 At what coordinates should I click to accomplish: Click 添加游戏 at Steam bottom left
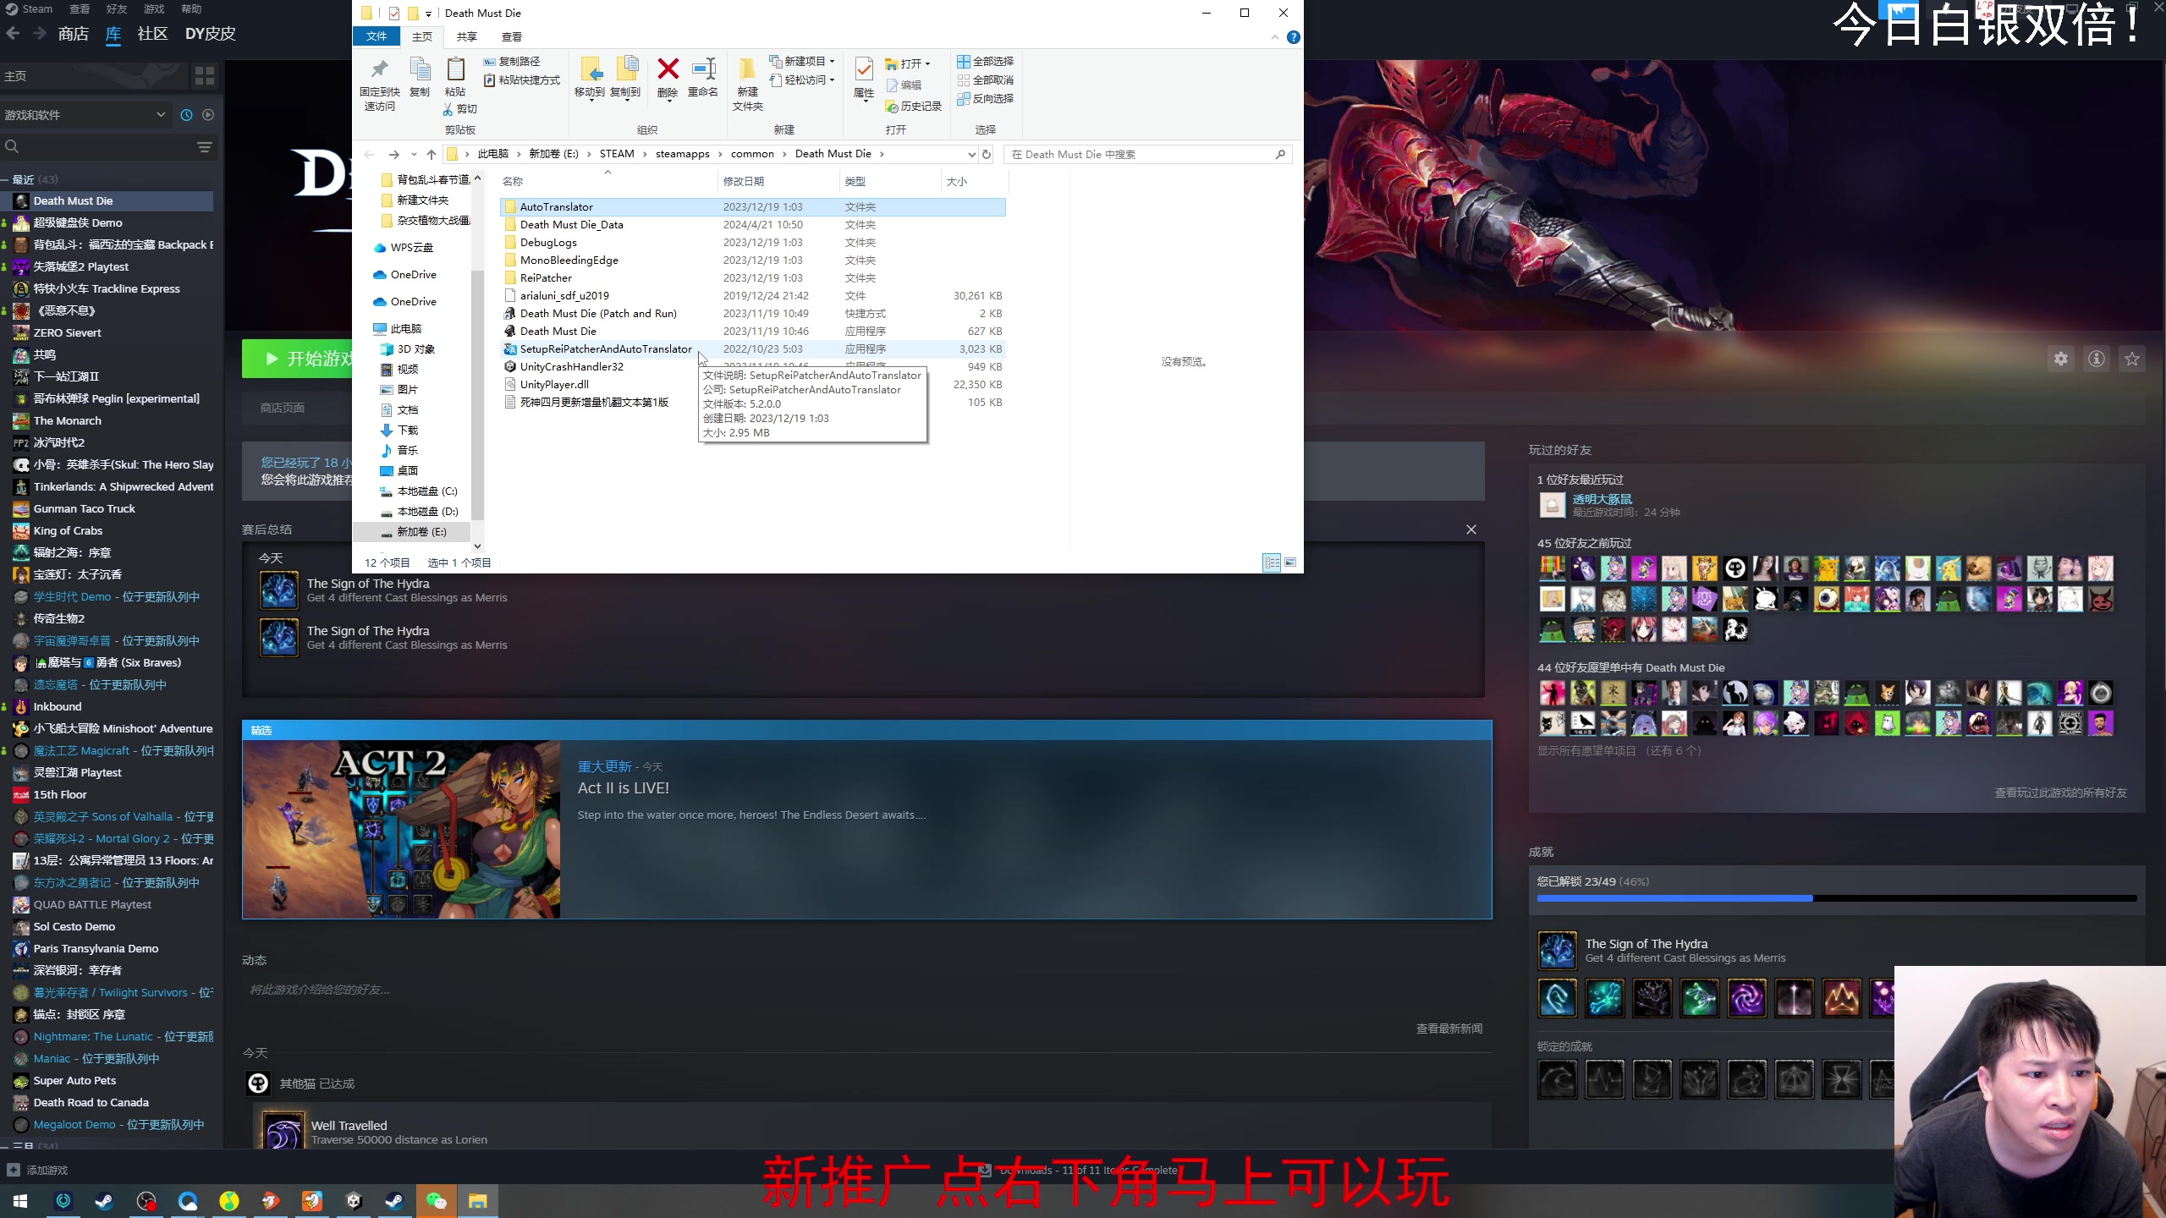[37, 1171]
